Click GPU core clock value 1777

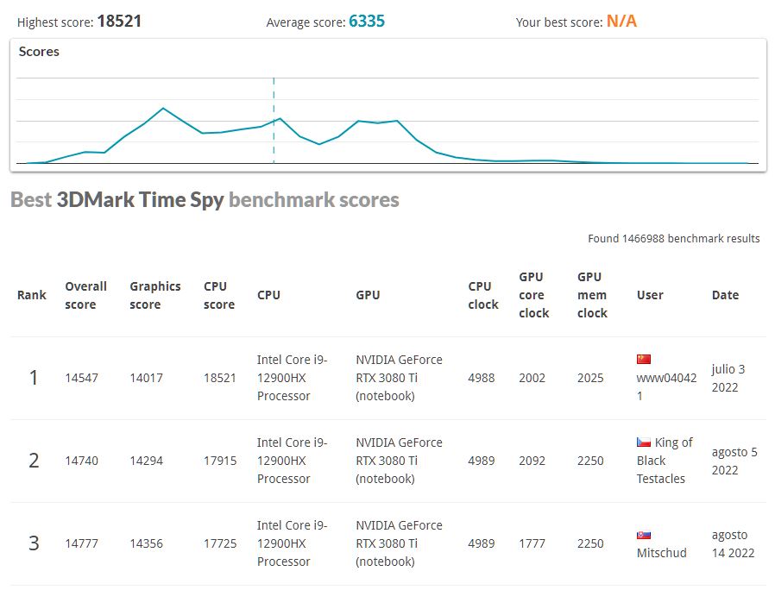click(532, 543)
